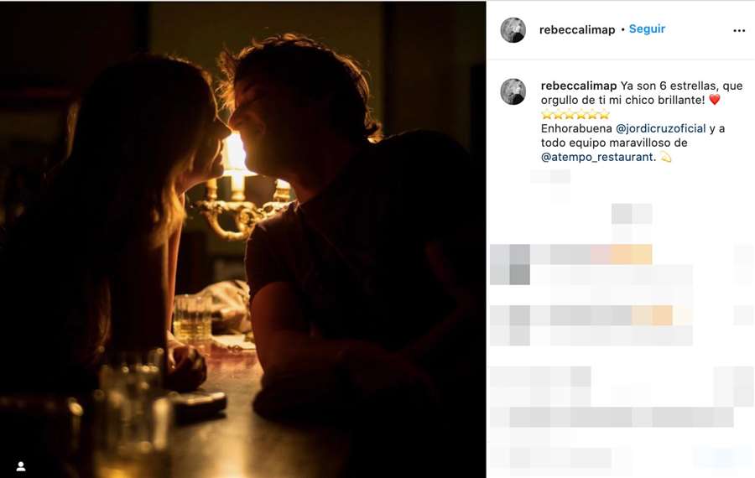
Task: Click second pixelated commenter avatar
Action: (x=510, y=325)
